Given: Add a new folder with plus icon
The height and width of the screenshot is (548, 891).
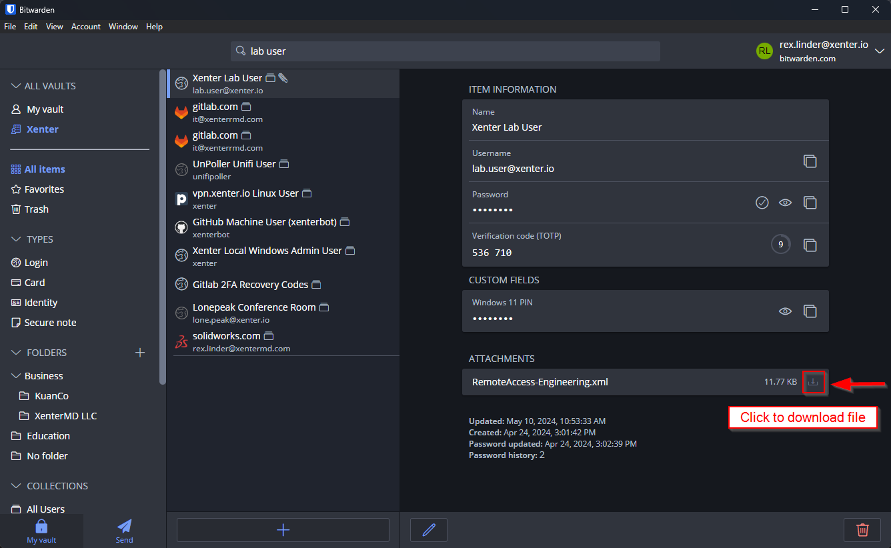Looking at the screenshot, I should tap(140, 353).
